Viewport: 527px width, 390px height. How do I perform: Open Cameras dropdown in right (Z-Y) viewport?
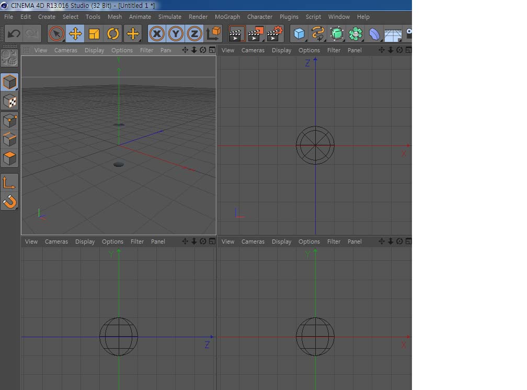coord(56,242)
